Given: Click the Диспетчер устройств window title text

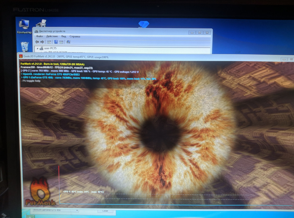Looking at the screenshot, I should coord(52,31).
